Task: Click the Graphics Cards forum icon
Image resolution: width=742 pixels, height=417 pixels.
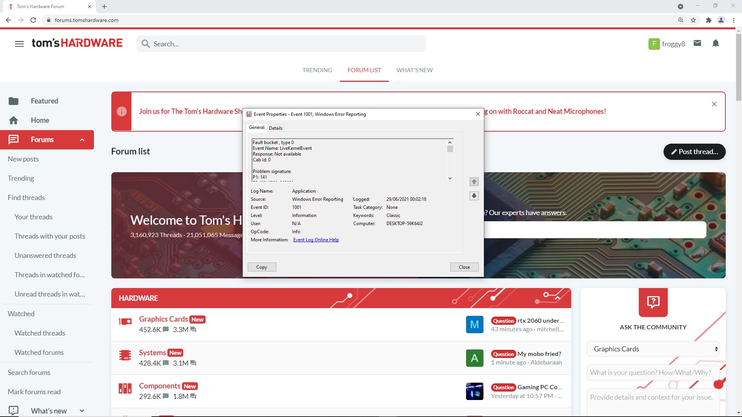Action: pyautogui.click(x=125, y=321)
